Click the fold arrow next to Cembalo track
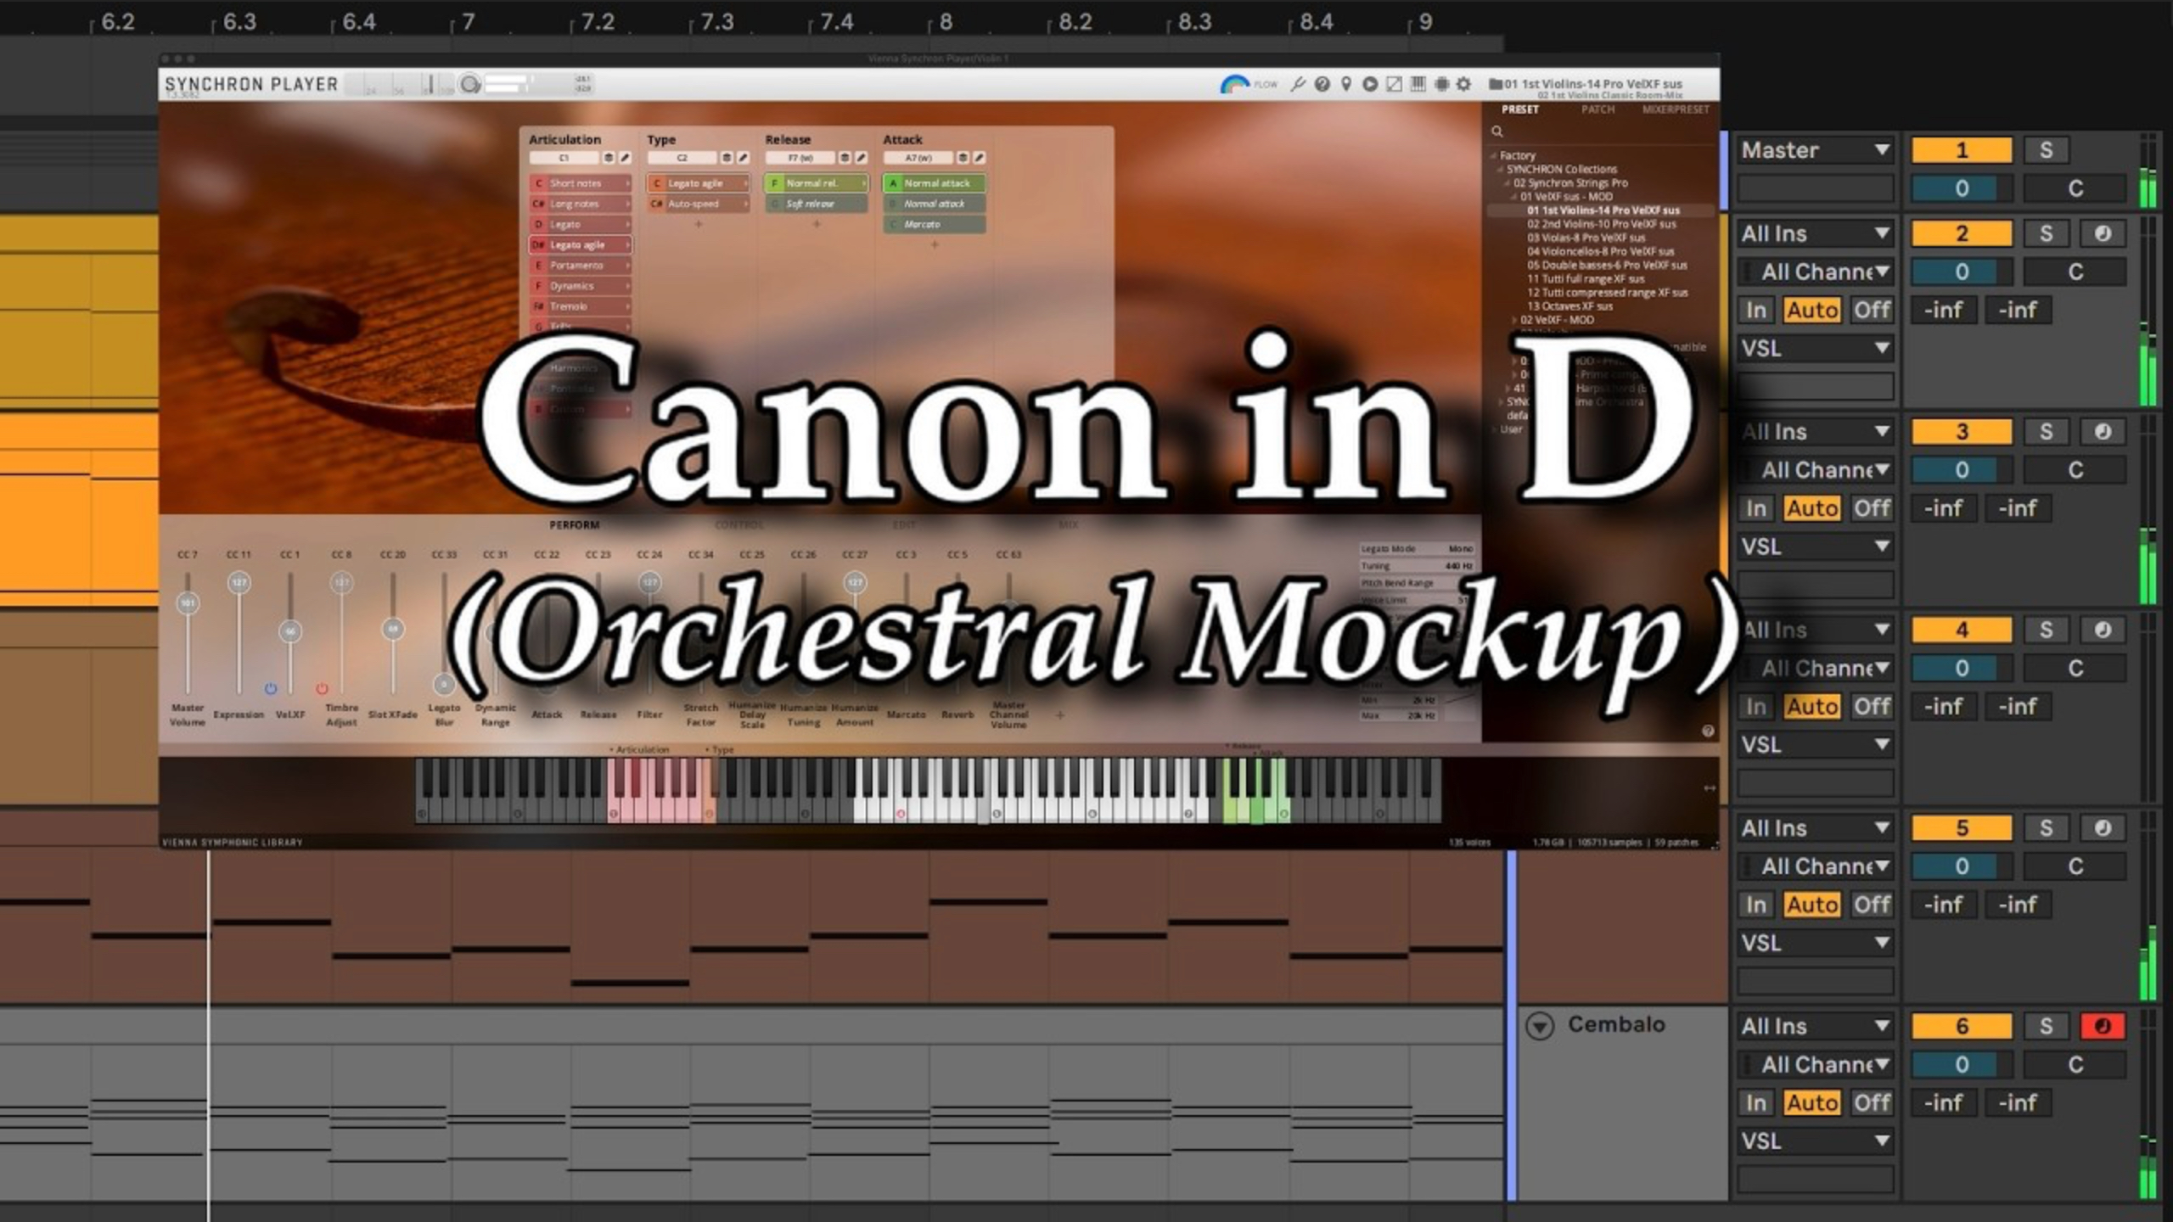 tap(1540, 1026)
